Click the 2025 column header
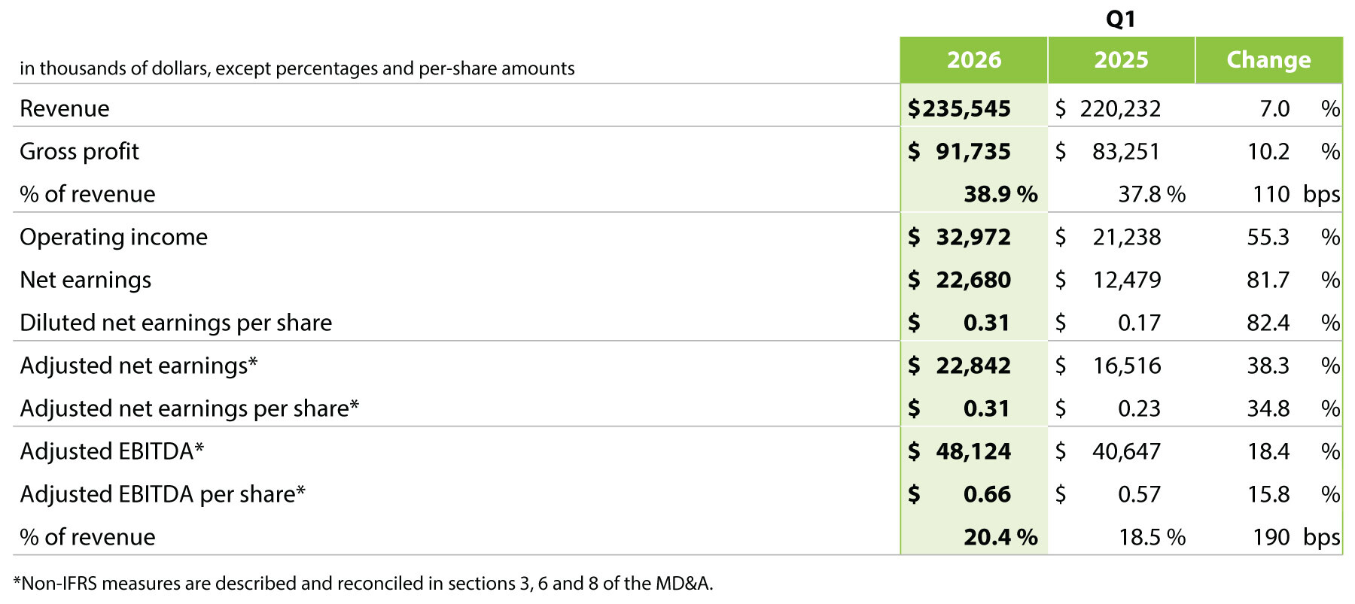Screen dimensions: 1355x604 1121,60
